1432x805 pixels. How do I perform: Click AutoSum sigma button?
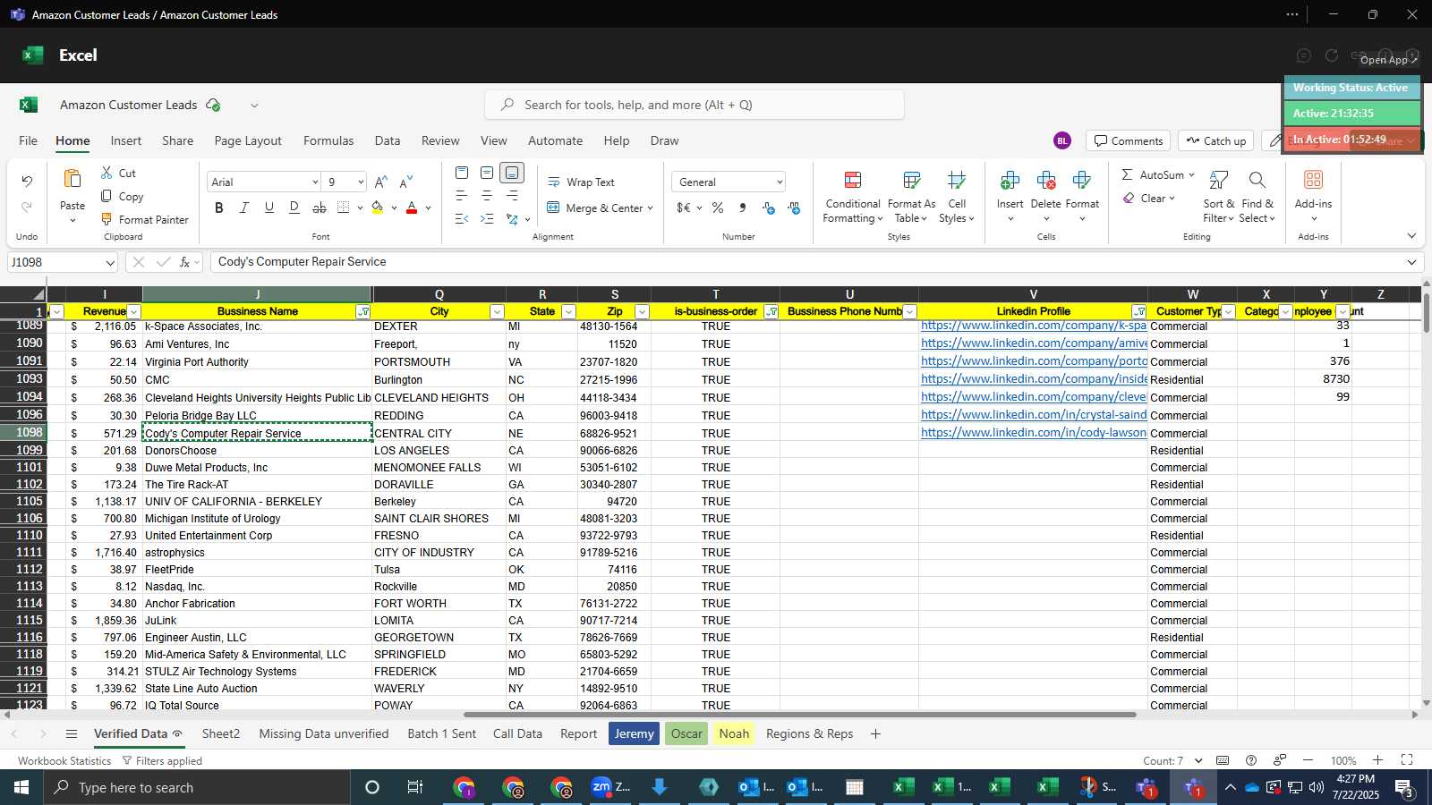point(1153,175)
